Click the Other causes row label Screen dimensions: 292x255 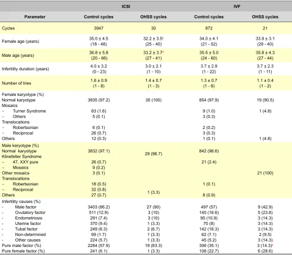tap(28, 240)
